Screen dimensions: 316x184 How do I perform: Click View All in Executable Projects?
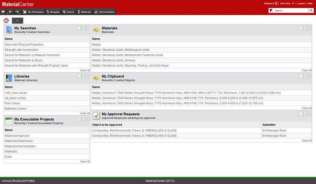(85, 161)
